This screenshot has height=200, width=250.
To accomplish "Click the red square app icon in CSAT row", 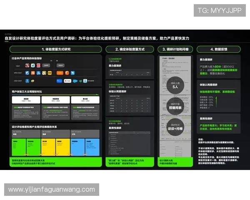I will [x=38, y=65].
